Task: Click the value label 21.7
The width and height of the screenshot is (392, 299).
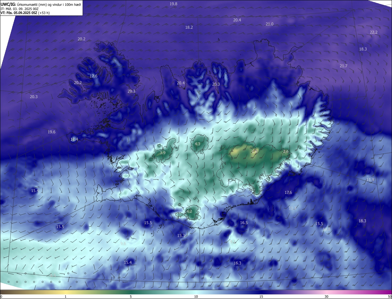Action: tap(344, 66)
